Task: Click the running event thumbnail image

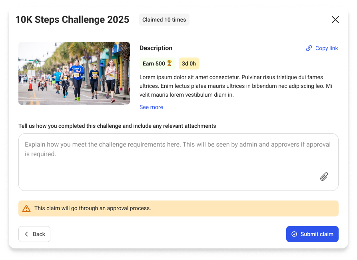Action: [x=74, y=73]
